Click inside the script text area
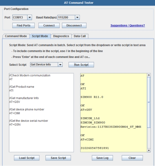The height and width of the screenshot is (166, 155). [41, 112]
